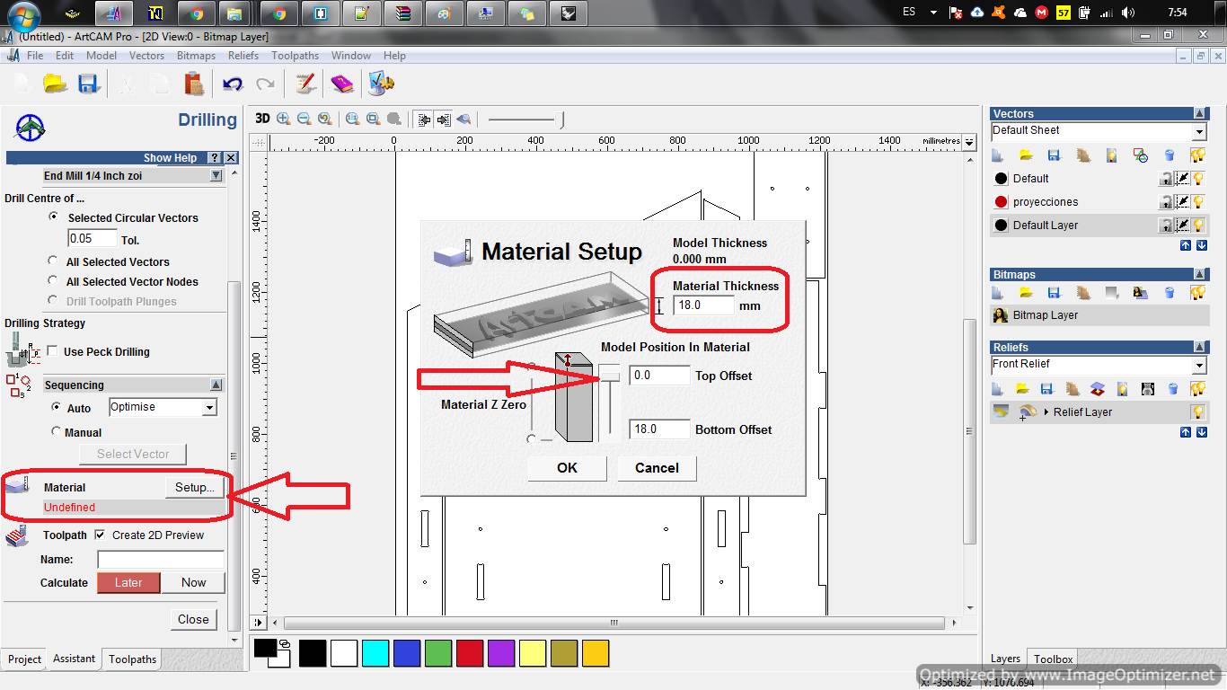Screen dimensions: 1227x690
Task: Open the Vectors menu
Action: click(x=146, y=56)
